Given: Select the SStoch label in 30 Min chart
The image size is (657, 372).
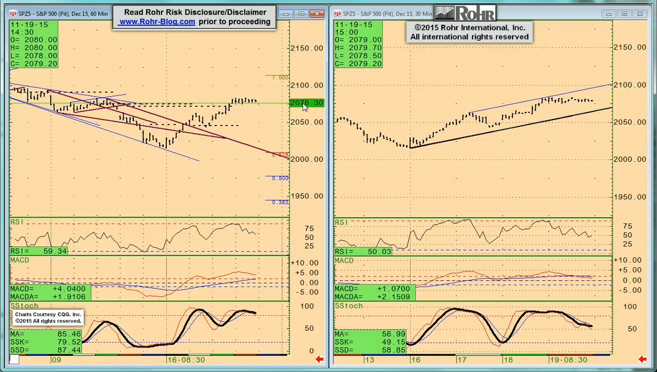Looking at the screenshot, I should (x=349, y=306).
